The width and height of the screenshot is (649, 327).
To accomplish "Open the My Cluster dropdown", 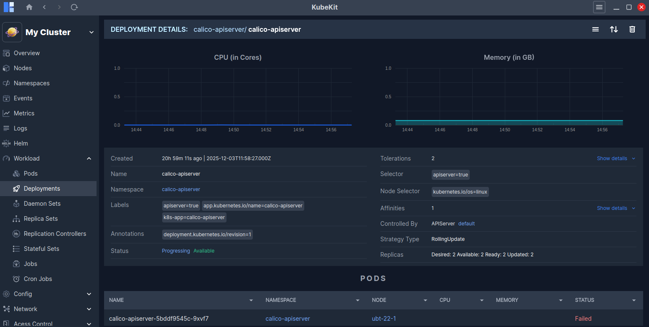I will pyautogui.click(x=91, y=33).
